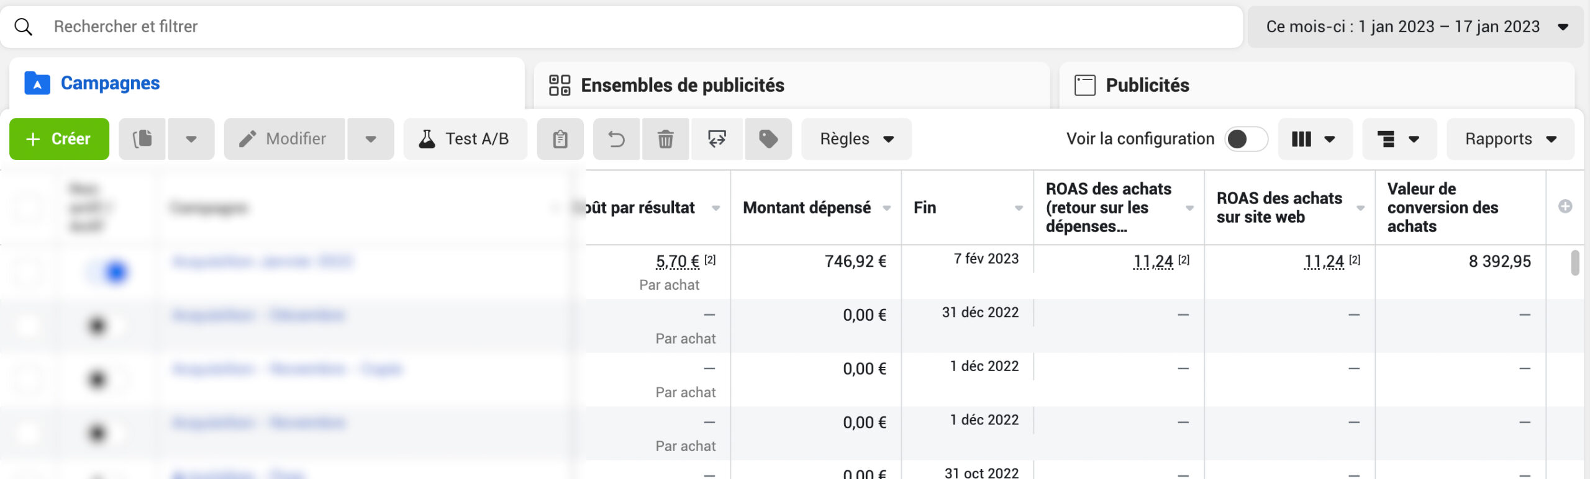This screenshot has height=479, width=1590.
Task: Open the duplicate options dropdown arrow
Action: tap(191, 139)
